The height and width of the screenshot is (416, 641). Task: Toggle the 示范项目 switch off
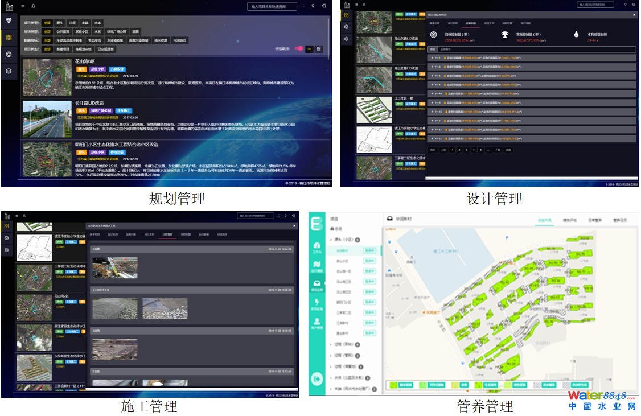[x=298, y=49]
